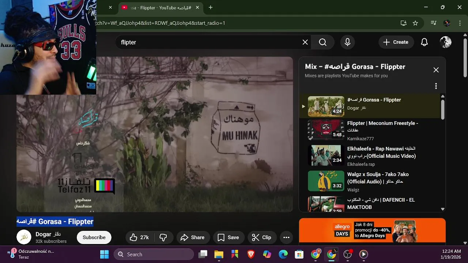Image resolution: width=468 pixels, height=263 pixels.
Task: Open the YouTube account avatar menu
Action: [x=445, y=42]
